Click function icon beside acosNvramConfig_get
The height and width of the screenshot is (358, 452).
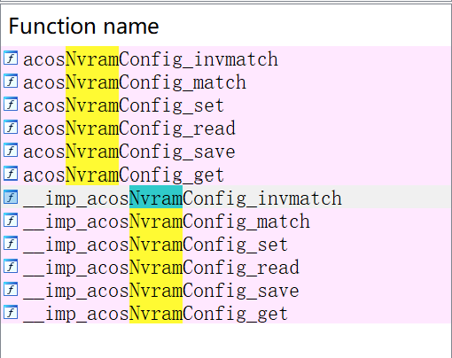[x=11, y=174]
